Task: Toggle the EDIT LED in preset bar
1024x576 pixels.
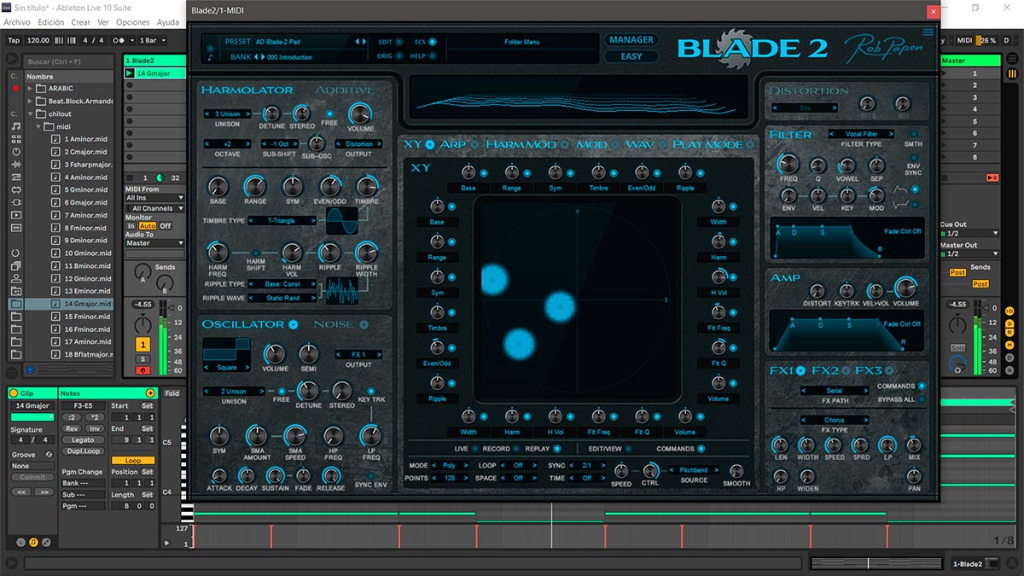Action: click(x=399, y=42)
